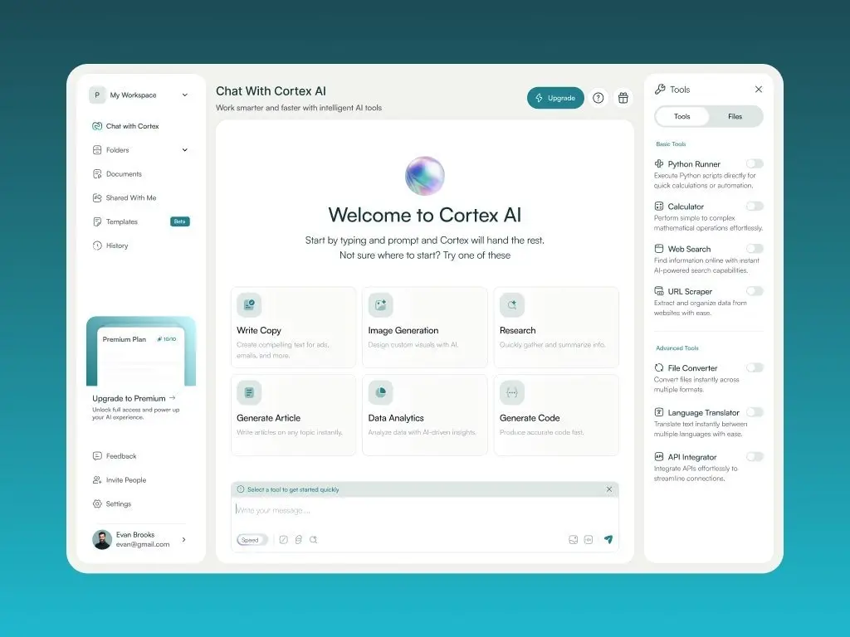Click the Write Copy card icon

tap(249, 305)
